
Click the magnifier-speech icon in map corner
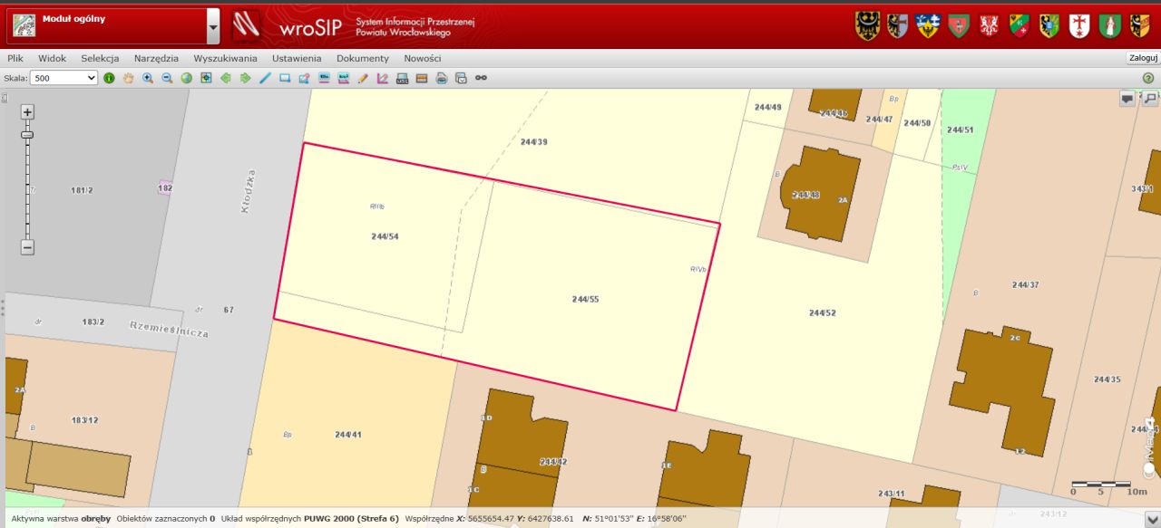pyautogui.click(x=1150, y=99)
